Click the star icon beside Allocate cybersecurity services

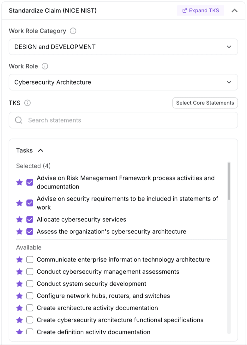(20, 220)
